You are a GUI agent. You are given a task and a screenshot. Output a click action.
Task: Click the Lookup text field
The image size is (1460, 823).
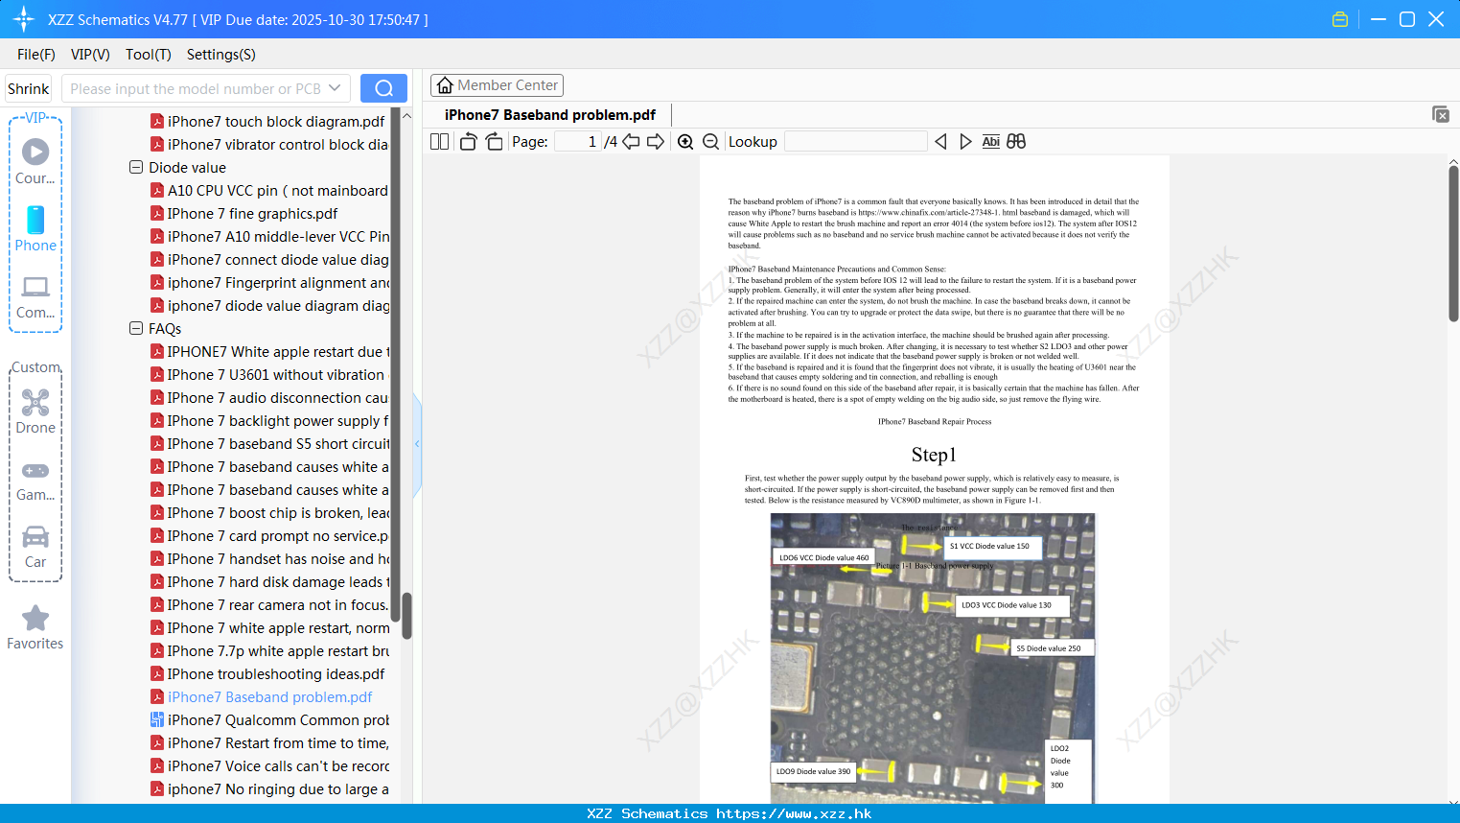[855, 141]
